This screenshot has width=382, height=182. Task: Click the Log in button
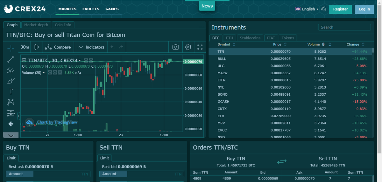coord(364,9)
